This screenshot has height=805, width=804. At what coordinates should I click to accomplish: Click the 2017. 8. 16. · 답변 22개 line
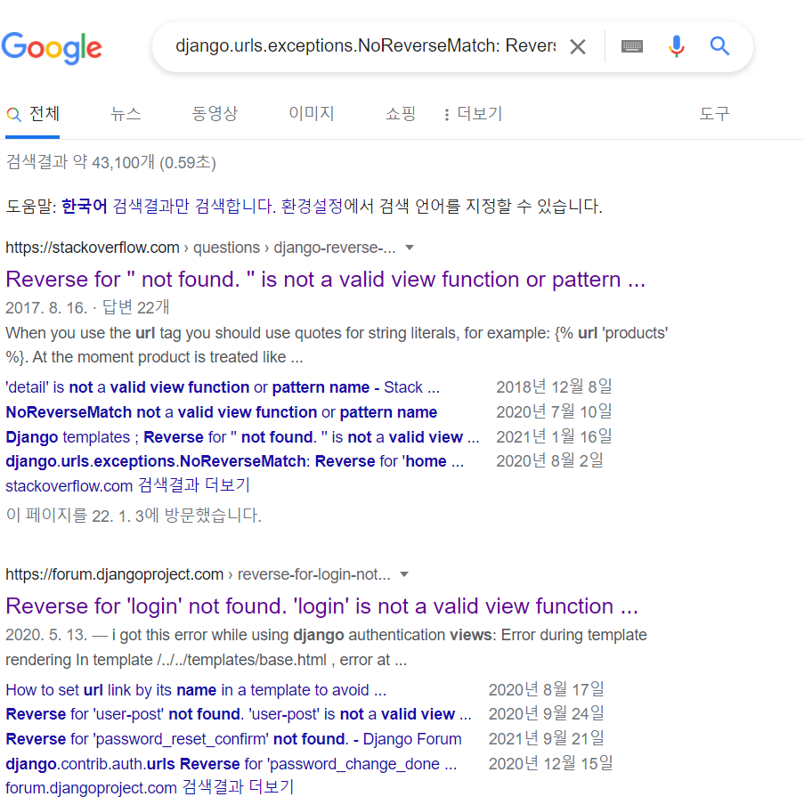(87, 307)
